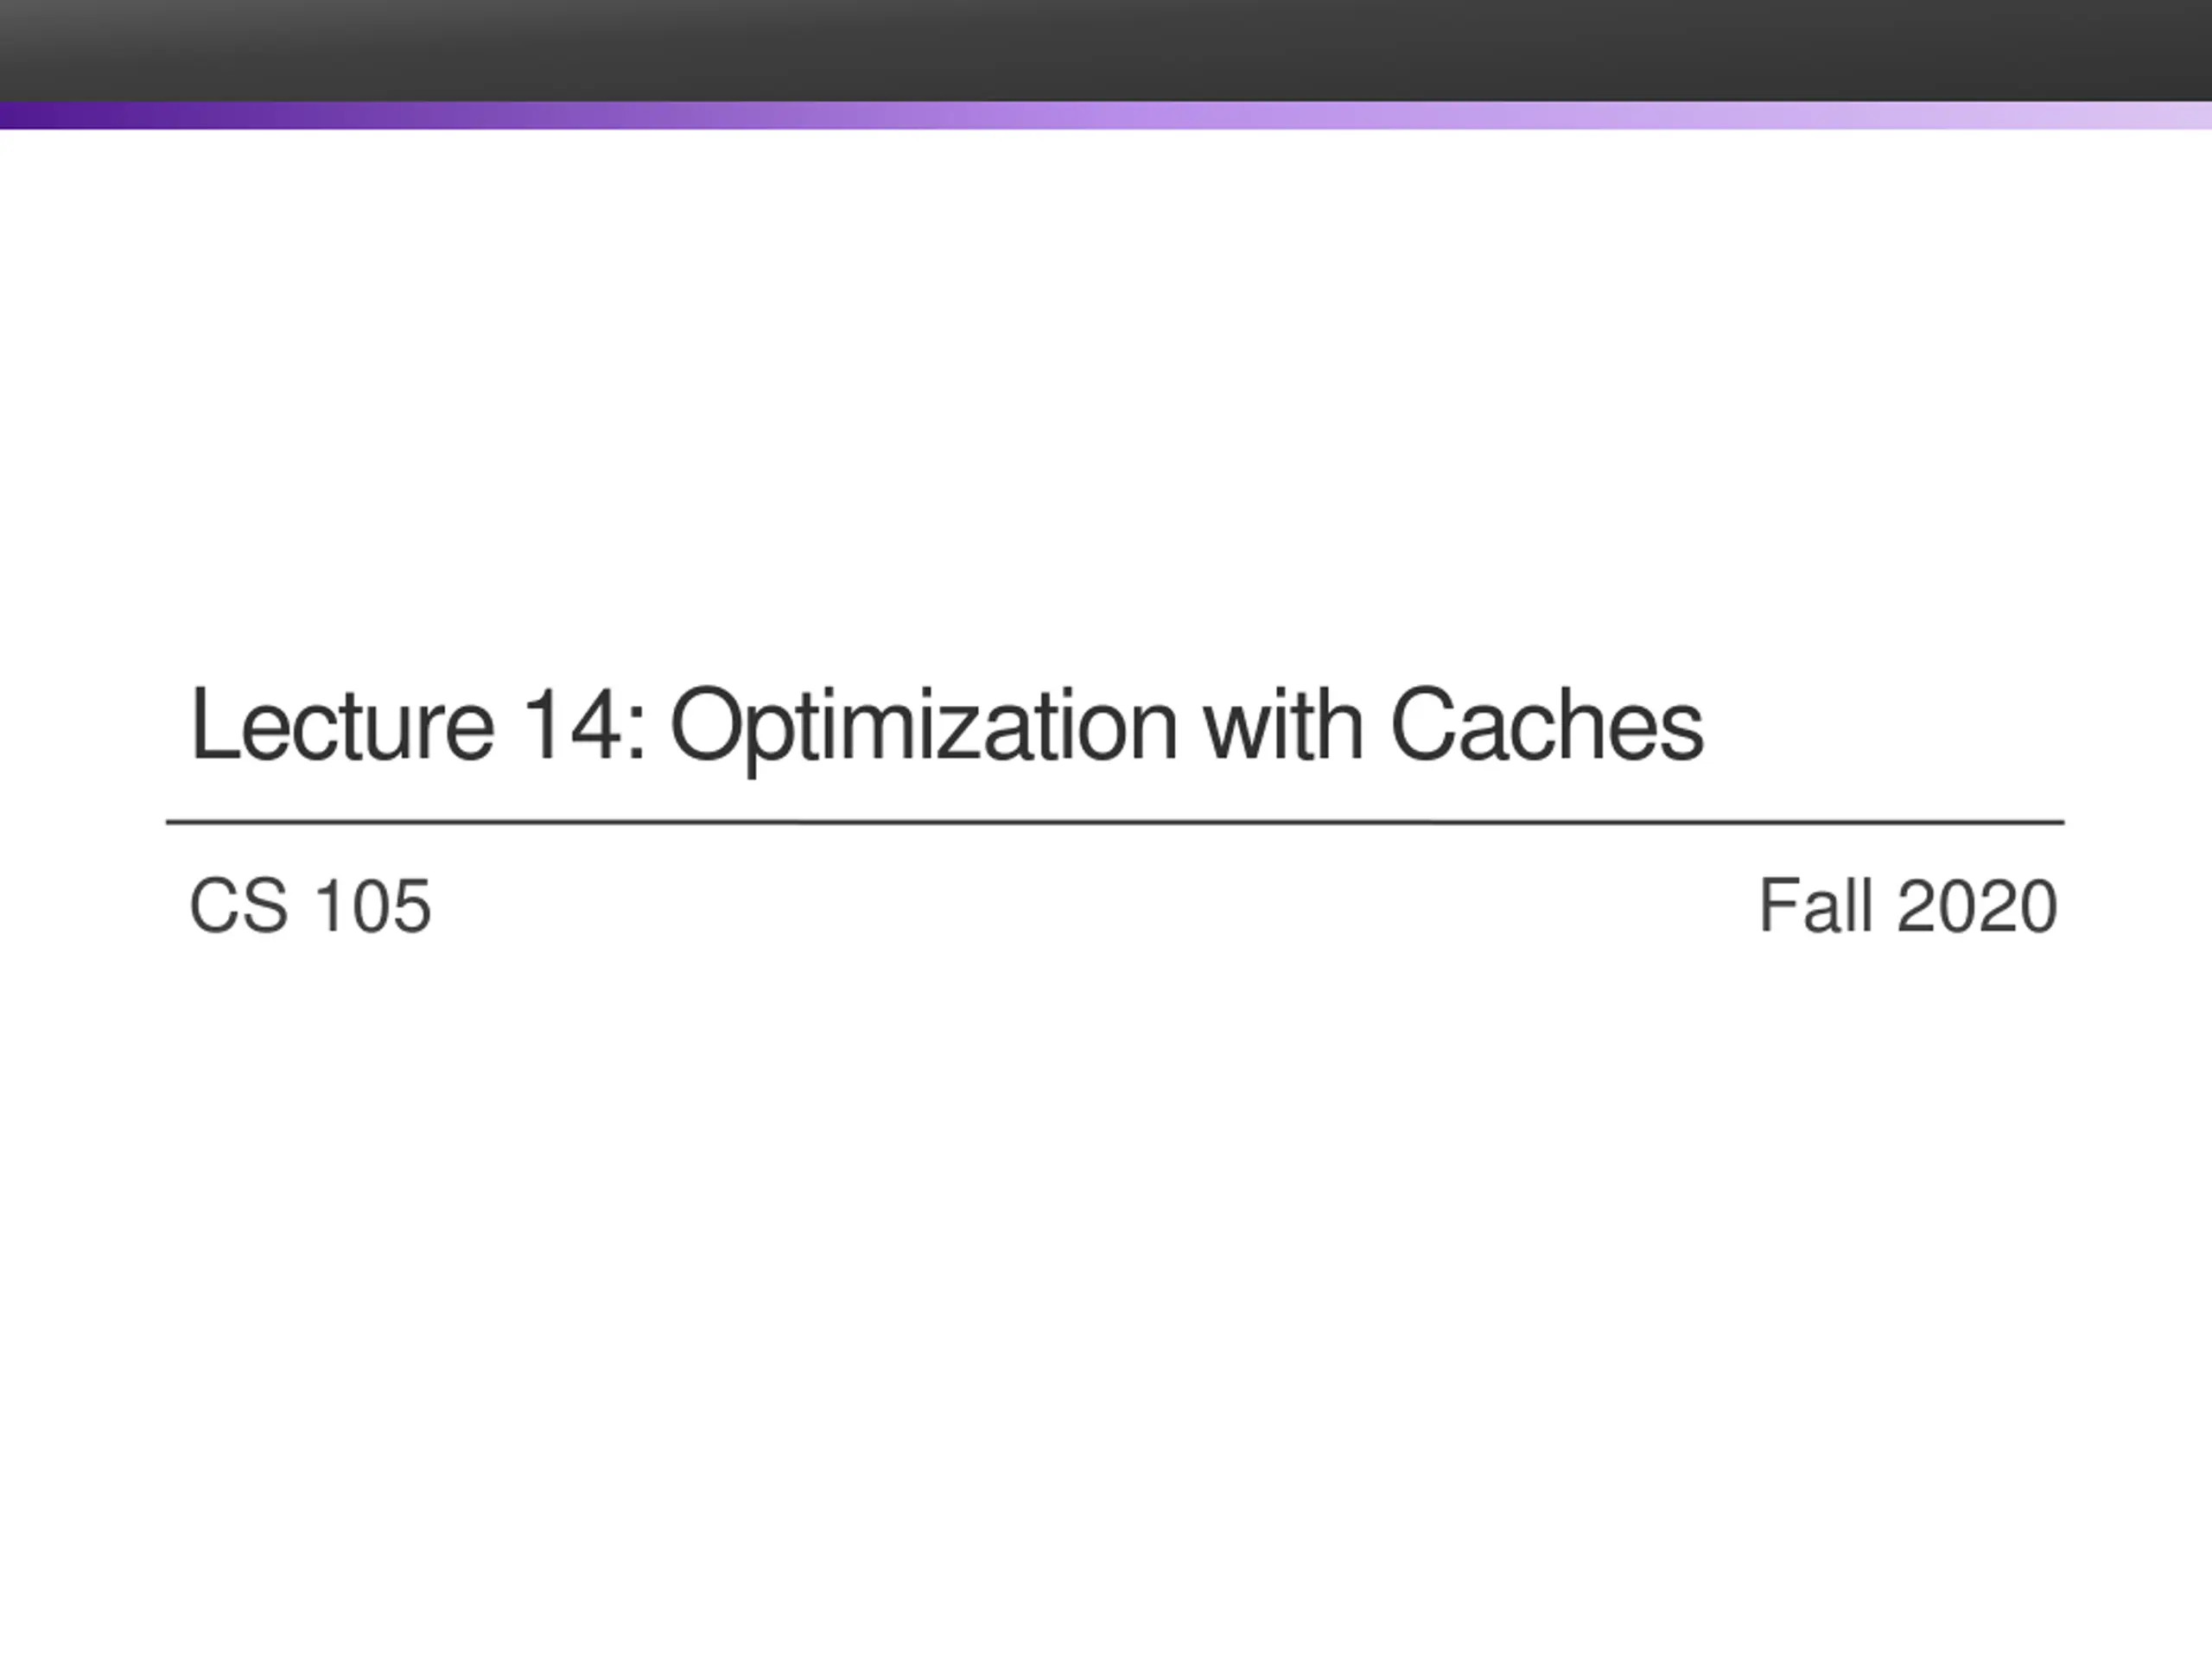Image resolution: width=2212 pixels, height=1659 pixels.
Task: Select the number "14:" in the title
Action: pyautogui.click(x=585, y=725)
